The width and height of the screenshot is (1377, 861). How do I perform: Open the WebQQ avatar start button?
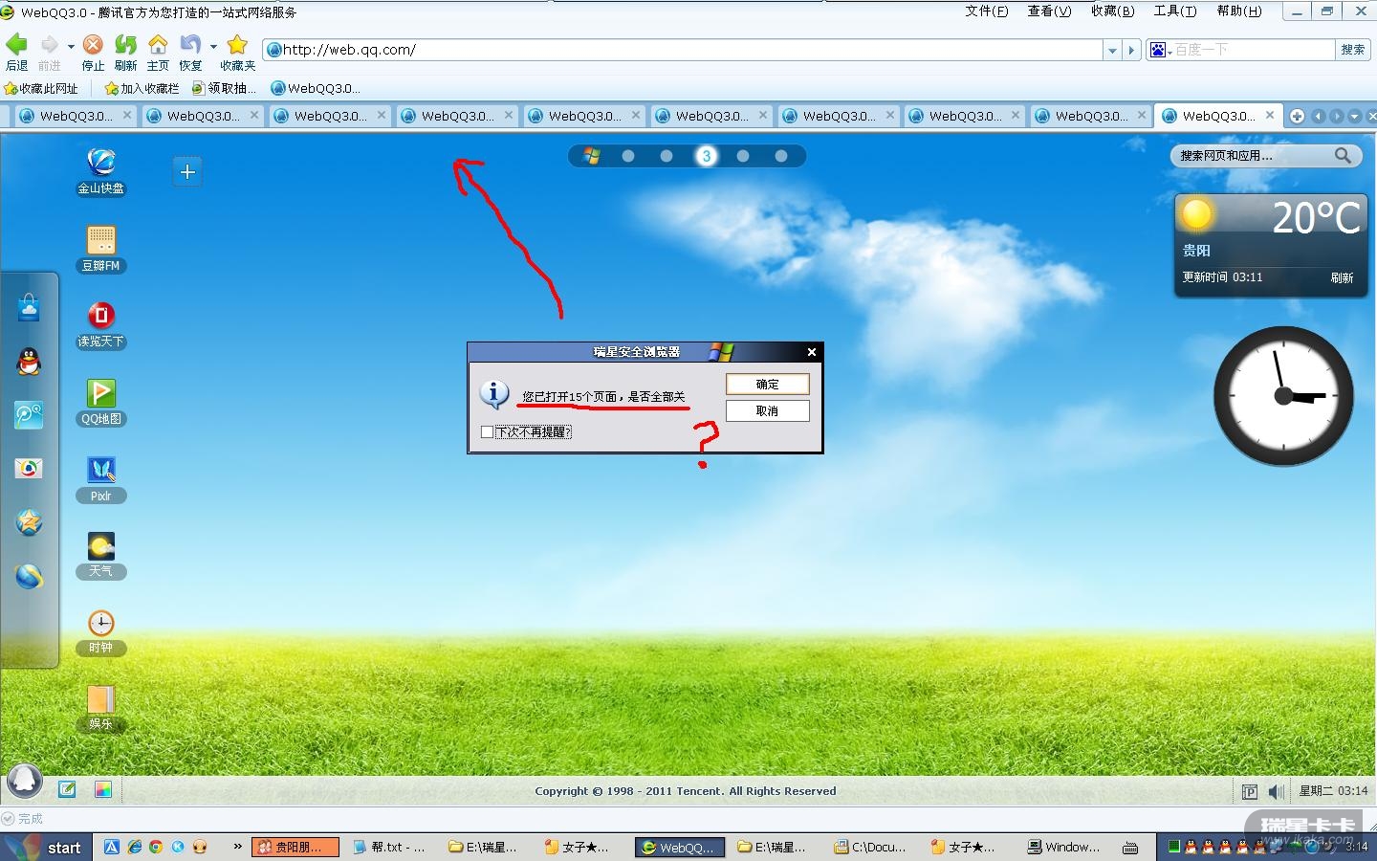point(25,781)
